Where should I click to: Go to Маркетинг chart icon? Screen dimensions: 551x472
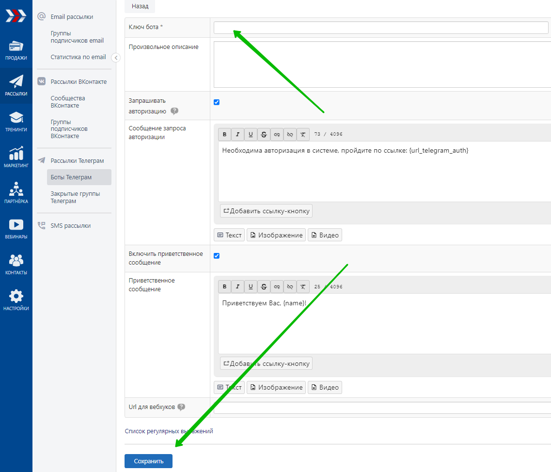click(16, 154)
